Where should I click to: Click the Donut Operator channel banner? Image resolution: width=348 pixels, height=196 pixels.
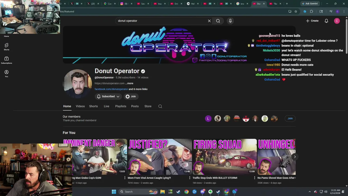(x=179, y=45)
